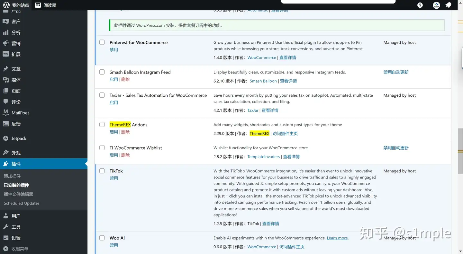
Task: Click the page's vertical scrollbar thumb
Action: pos(460,151)
